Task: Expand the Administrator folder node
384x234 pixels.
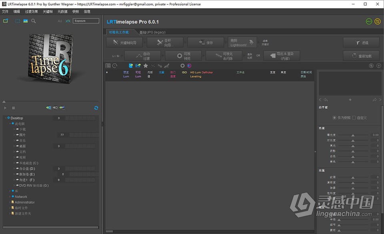Action: point(10,202)
